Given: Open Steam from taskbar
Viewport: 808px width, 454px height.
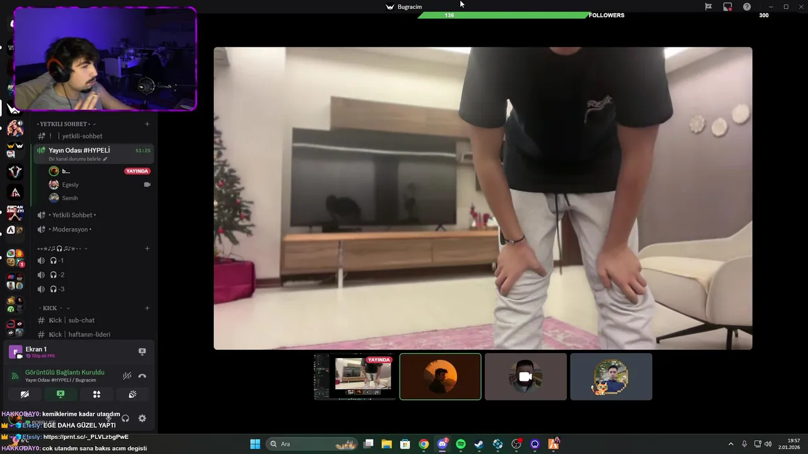Looking at the screenshot, I should tap(479, 444).
